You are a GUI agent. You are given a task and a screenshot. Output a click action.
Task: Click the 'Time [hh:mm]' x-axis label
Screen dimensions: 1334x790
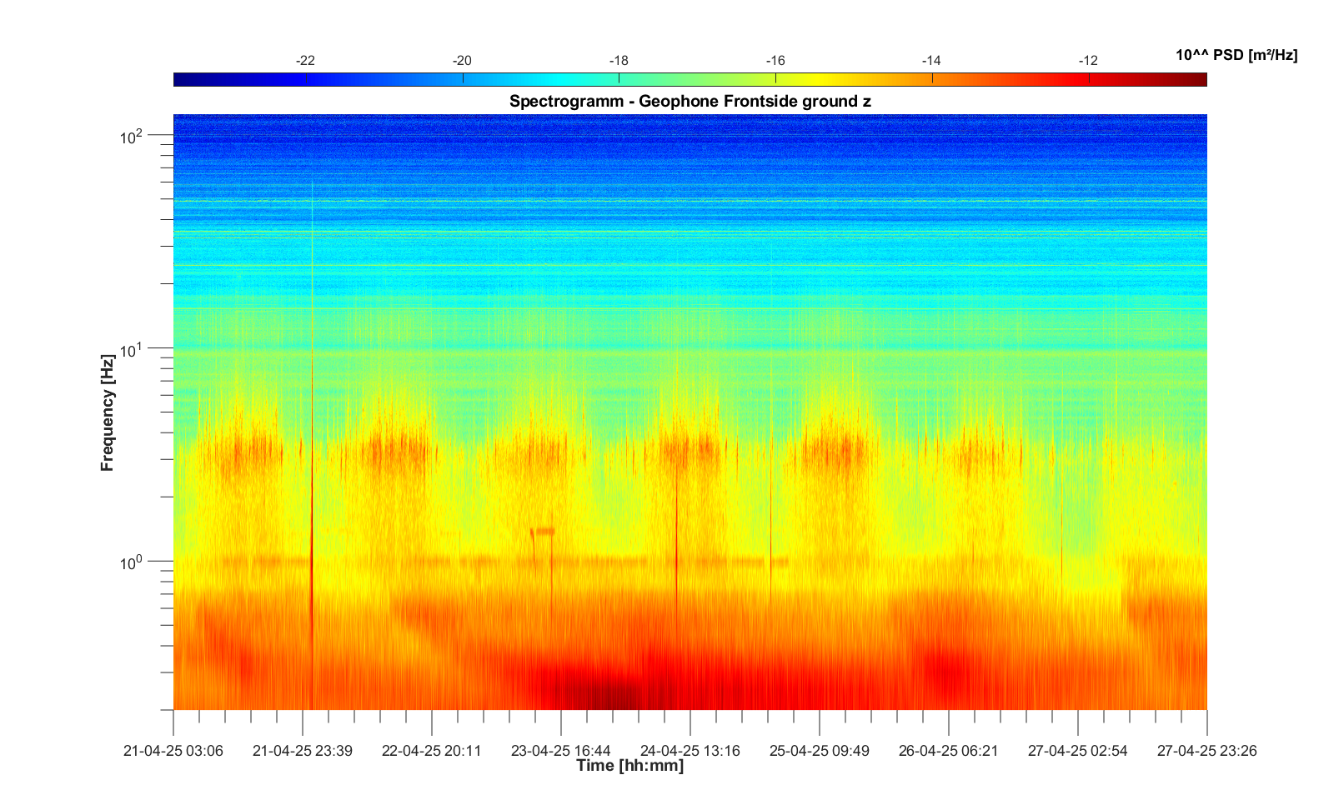point(629,766)
